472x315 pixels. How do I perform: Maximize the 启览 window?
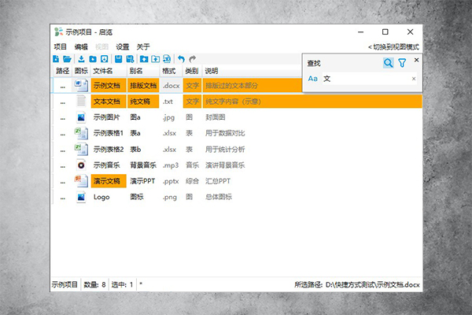(x=385, y=31)
